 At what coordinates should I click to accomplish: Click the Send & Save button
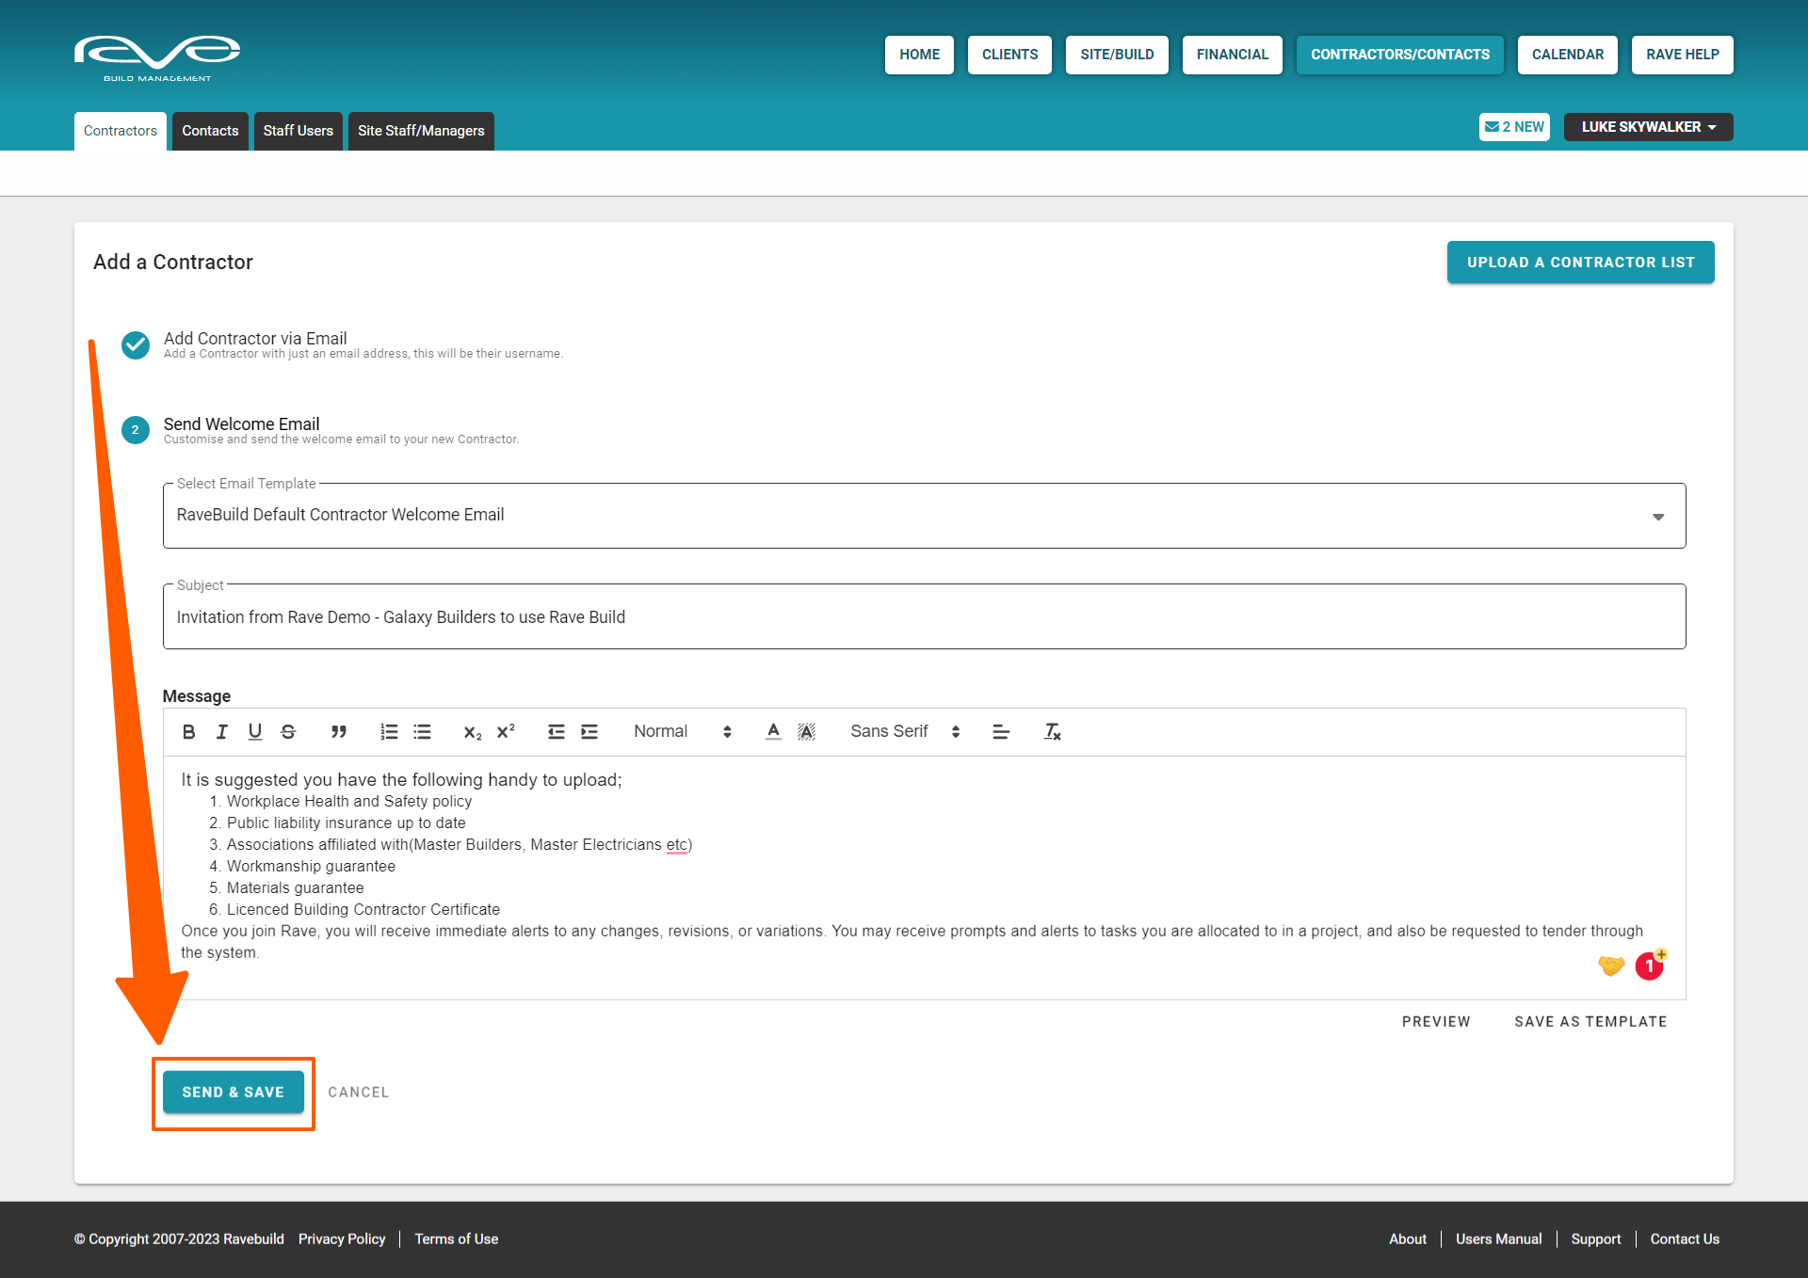click(x=233, y=1092)
